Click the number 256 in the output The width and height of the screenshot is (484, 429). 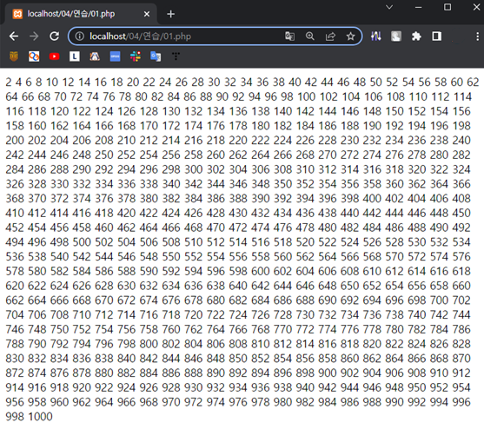tap(171, 155)
